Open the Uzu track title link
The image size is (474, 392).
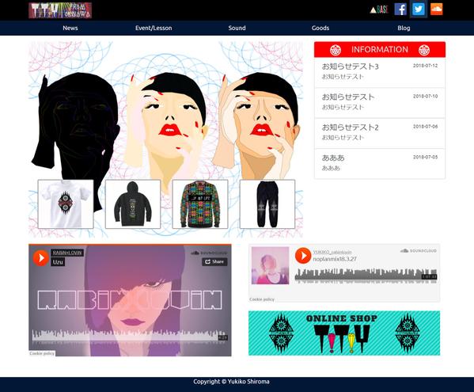click(x=58, y=262)
